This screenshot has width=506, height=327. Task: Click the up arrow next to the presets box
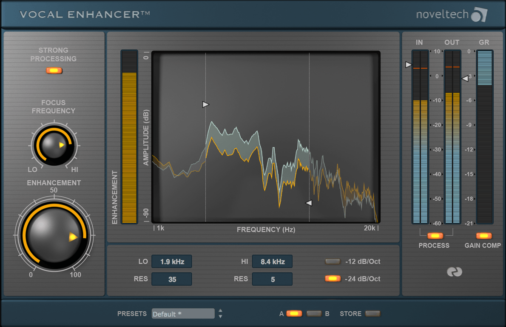(220, 311)
